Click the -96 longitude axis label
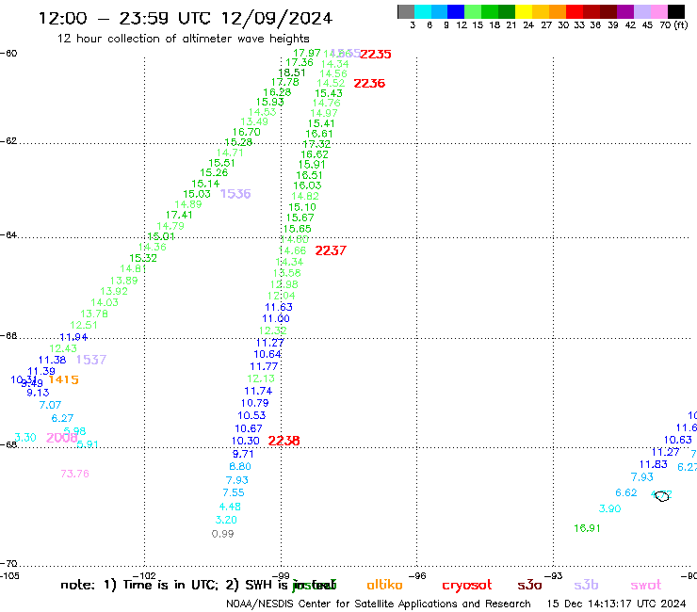 click(417, 576)
